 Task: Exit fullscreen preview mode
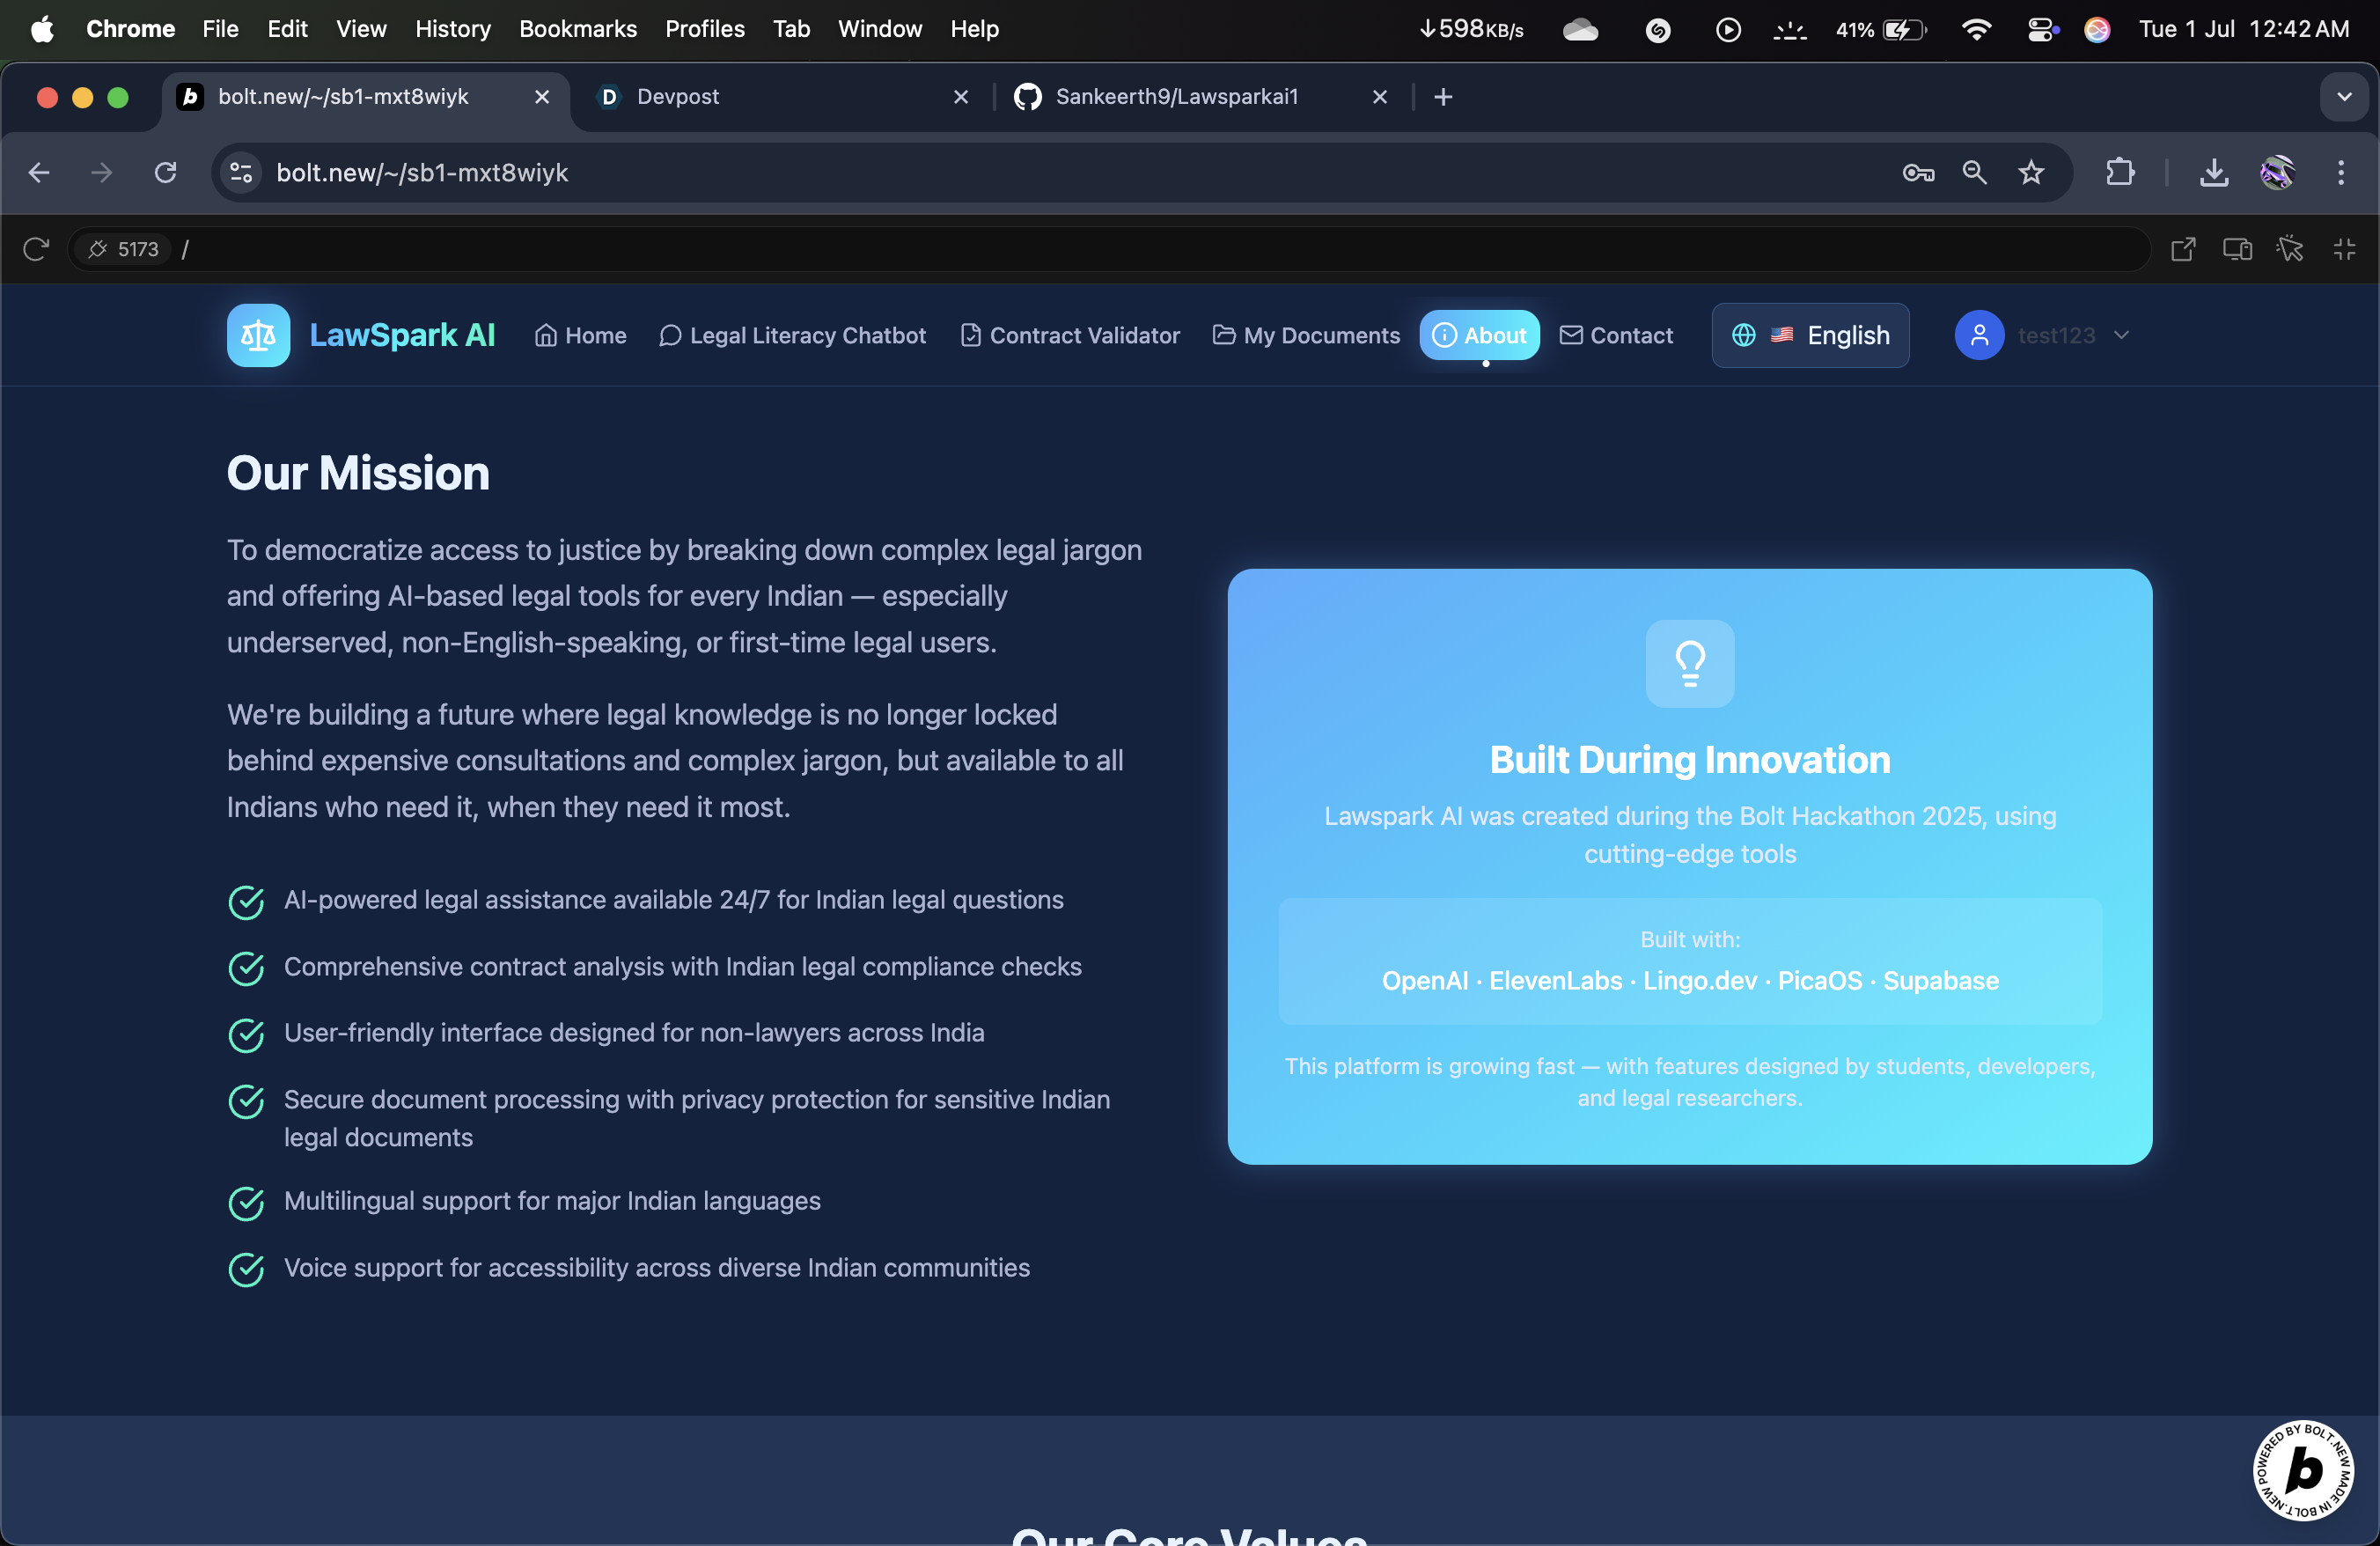pyautogui.click(x=2344, y=249)
